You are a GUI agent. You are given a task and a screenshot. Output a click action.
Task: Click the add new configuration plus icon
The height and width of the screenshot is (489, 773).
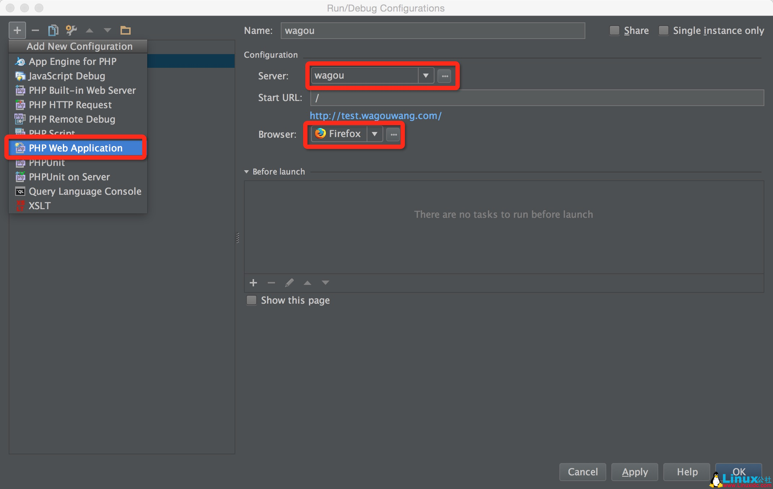pyautogui.click(x=17, y=30)
